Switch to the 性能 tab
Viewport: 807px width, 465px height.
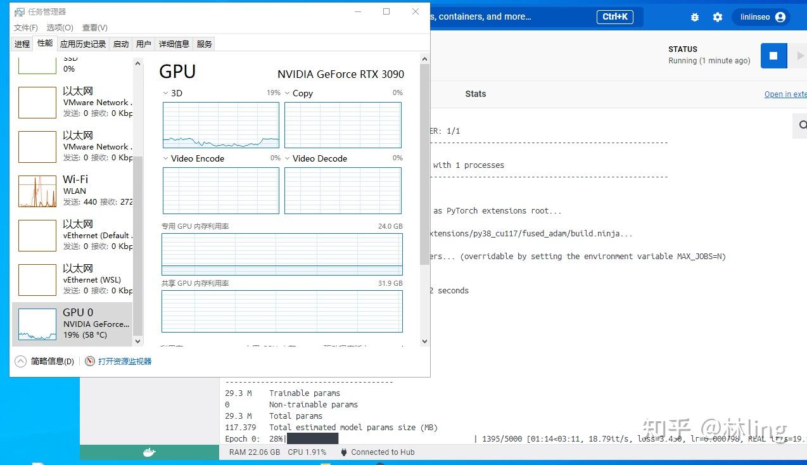click(45, 43)
